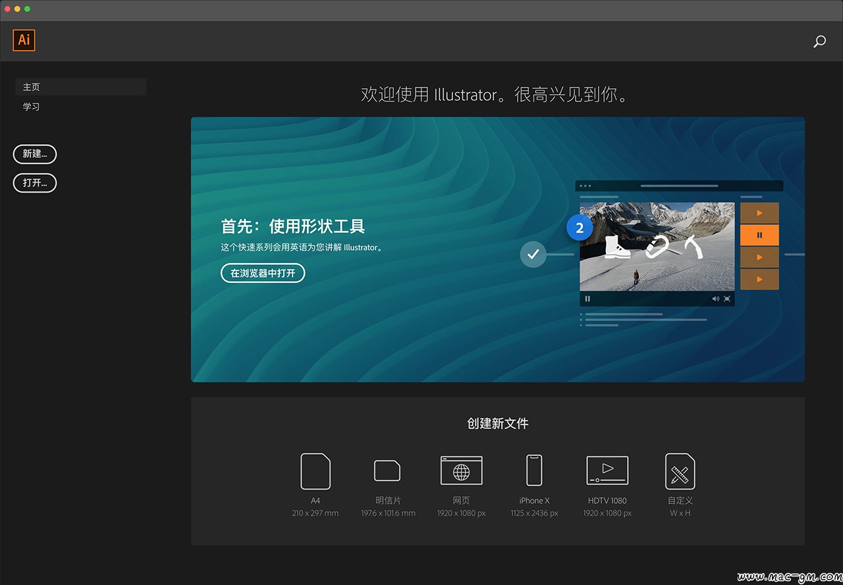This screenshot has width=843, height=585.
Task: Click the Adobe Illustrator Ai logo
Action: click(x=24, y=40)
